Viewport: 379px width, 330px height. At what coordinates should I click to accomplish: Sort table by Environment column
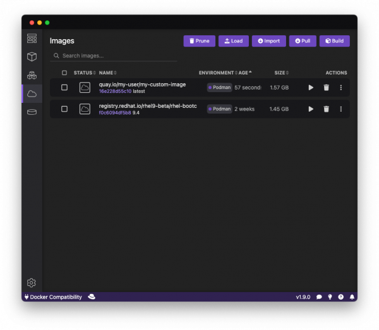coord(218,73)
